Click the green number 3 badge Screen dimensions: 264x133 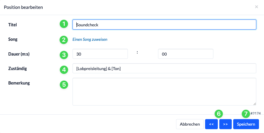pos(64,55)
